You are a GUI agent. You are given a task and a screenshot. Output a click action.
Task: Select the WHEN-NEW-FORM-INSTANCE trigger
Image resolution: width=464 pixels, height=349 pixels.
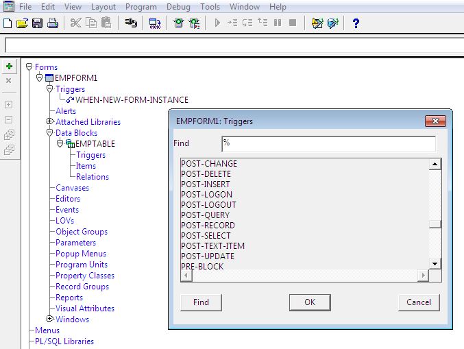pos(132,99)
